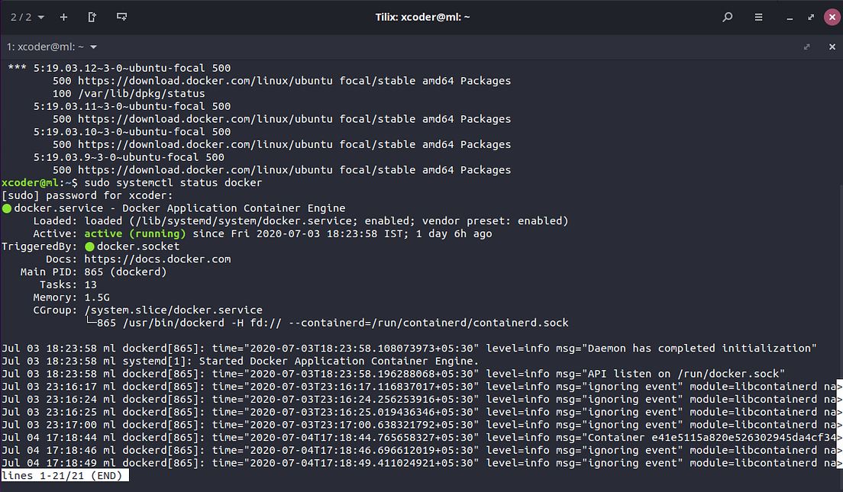Click the hamburger menu icon in the titlebar
This screenshot has width=843, height=492.
click(759, 17)
